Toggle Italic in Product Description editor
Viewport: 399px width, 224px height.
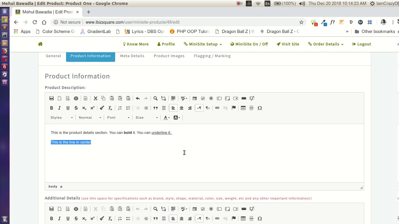tap(60, 108)
